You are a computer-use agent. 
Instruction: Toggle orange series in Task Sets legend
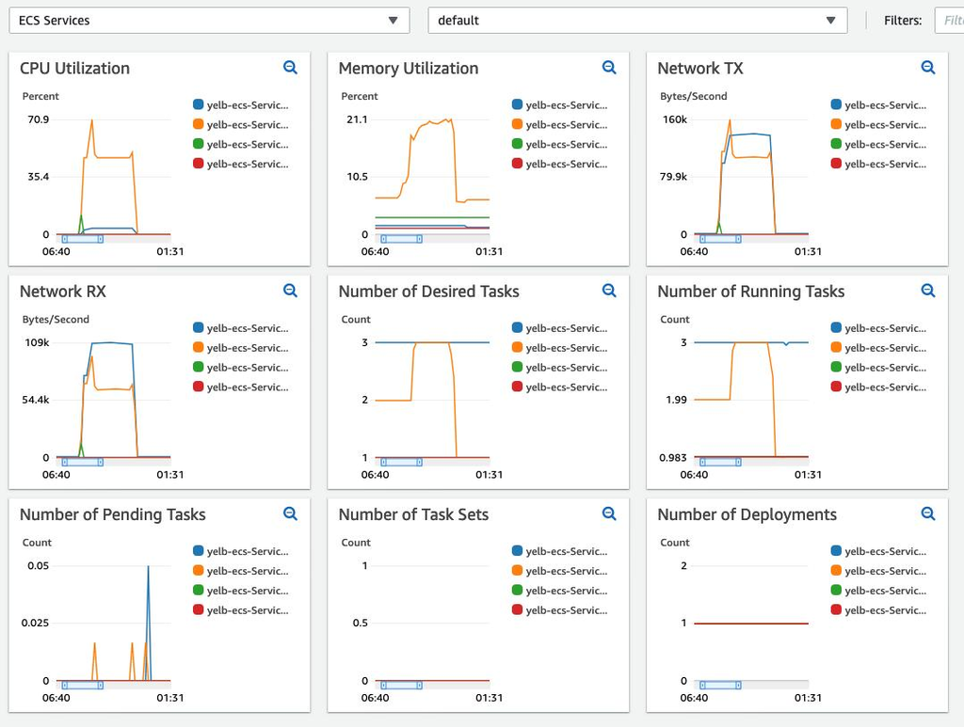[559, 571]
